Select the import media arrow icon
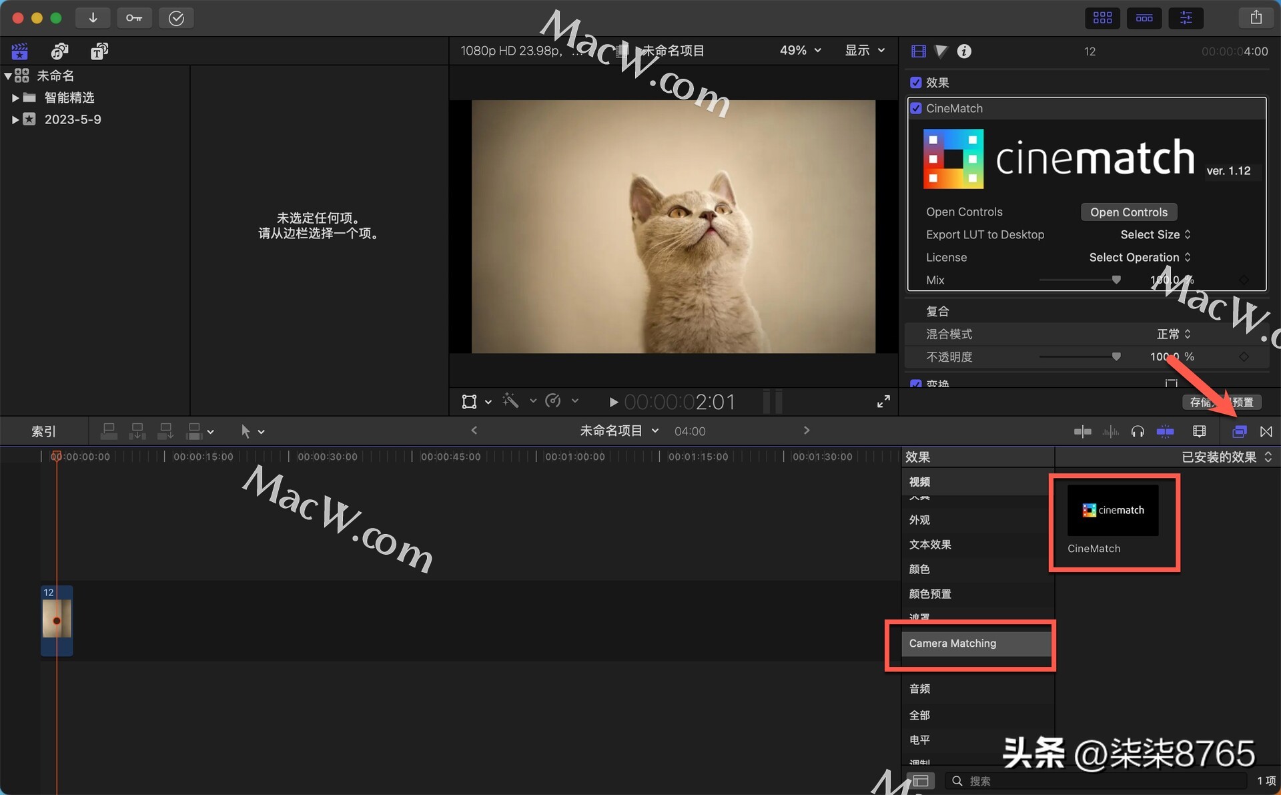The image size is (1281, 795). pyautogui.click(x=93, y=18)
